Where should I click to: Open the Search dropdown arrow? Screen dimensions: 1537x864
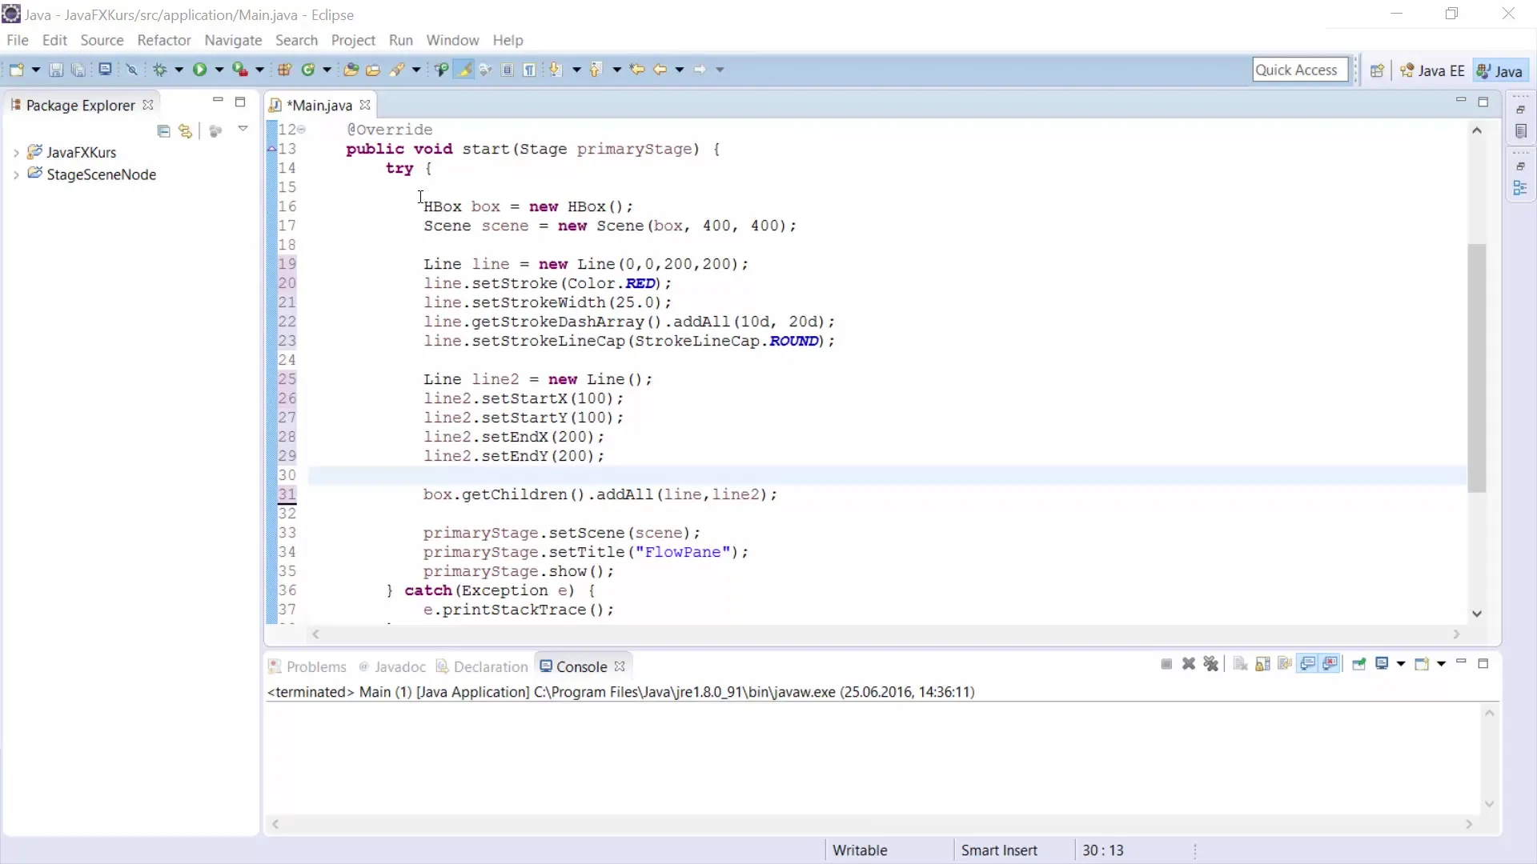tap(416, 70)
